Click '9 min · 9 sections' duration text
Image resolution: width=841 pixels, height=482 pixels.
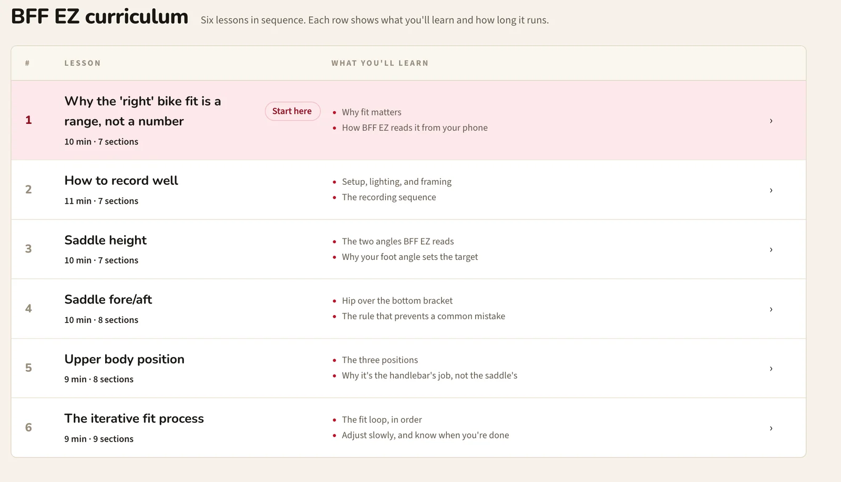point(99,439)
